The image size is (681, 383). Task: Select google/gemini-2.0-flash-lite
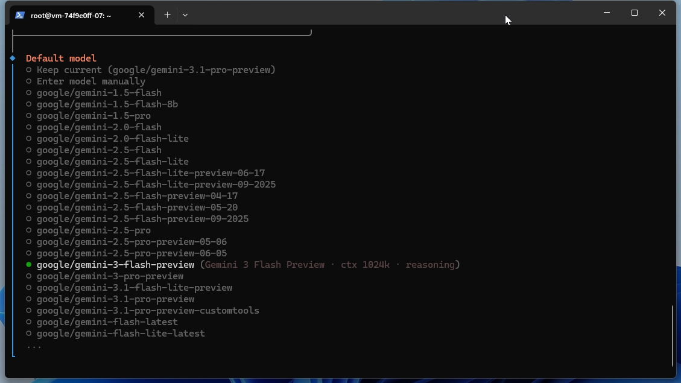tap(113, 138)
